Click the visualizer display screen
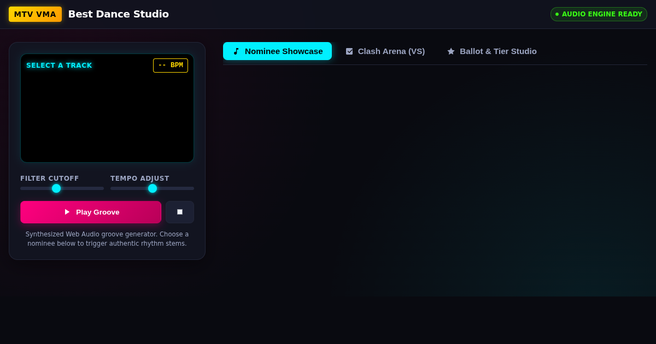Screen dimensions: 656x344 [x=107, y=108]
